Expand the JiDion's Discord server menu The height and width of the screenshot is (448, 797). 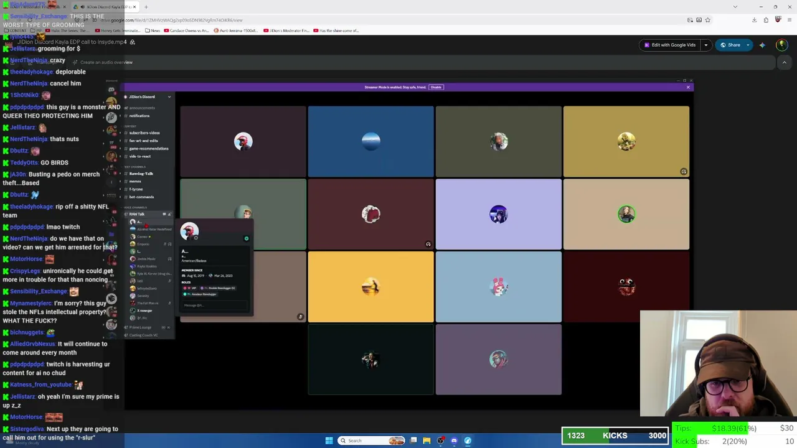click(x=169, y=97)
